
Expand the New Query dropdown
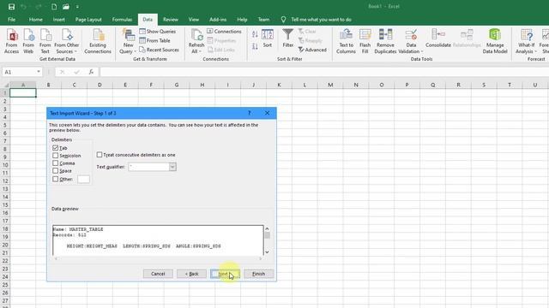pos(135,51)
